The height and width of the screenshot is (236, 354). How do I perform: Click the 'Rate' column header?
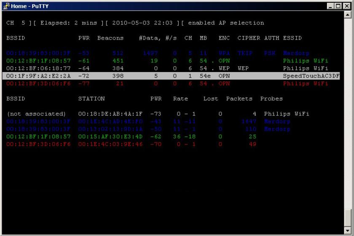(x=180, y=99)
